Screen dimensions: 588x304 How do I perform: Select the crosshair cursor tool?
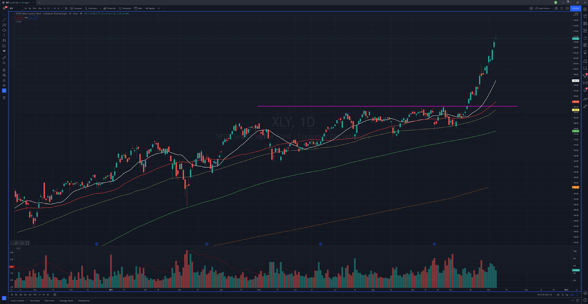[4, 15]
